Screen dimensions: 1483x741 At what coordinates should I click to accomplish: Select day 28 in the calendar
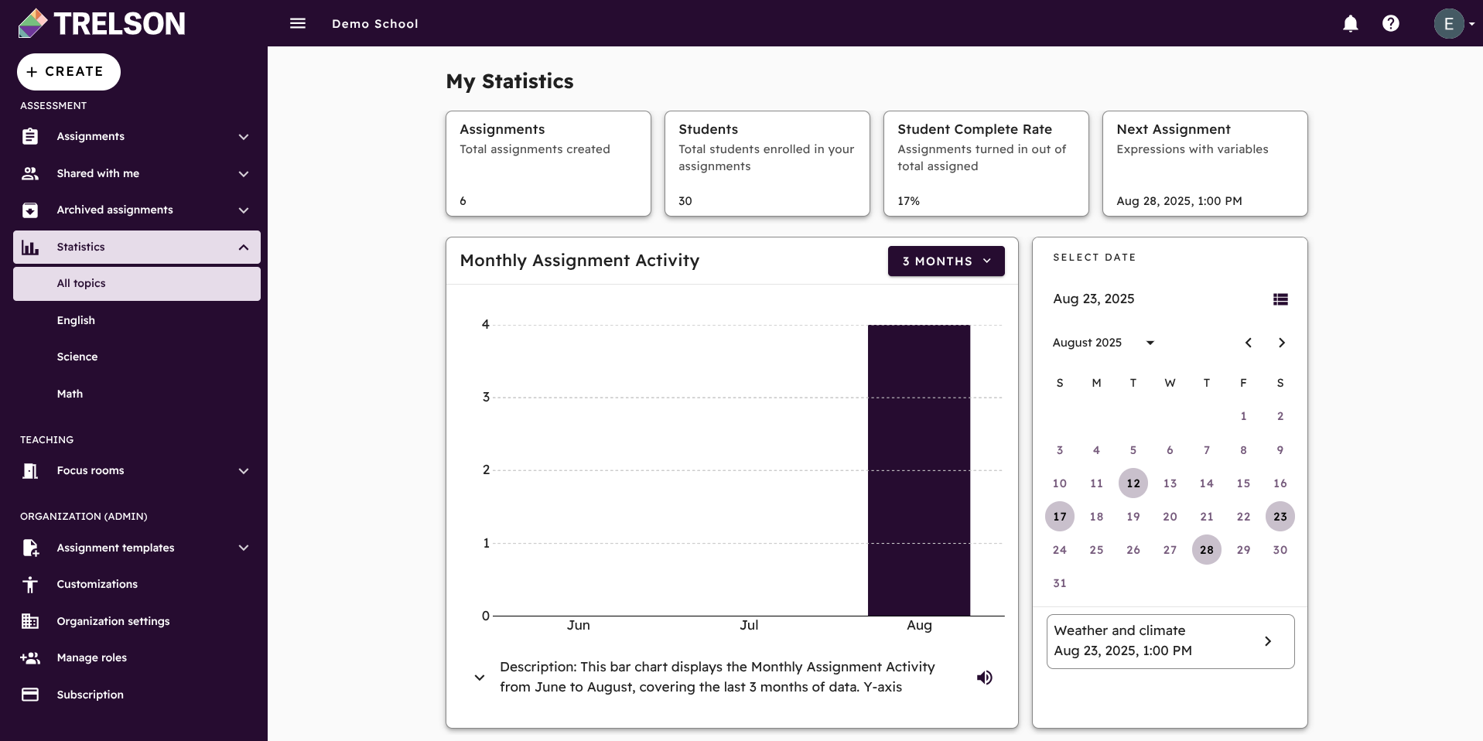[1206, 549]
